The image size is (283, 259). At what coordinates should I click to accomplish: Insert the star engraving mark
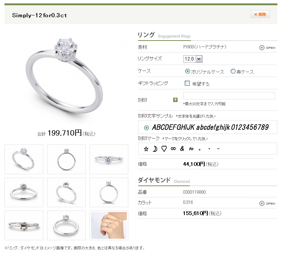coord(146,149)
